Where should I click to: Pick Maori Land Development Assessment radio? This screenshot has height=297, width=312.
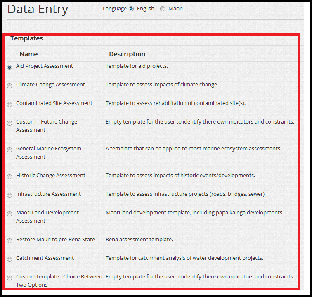click(9, 214)
